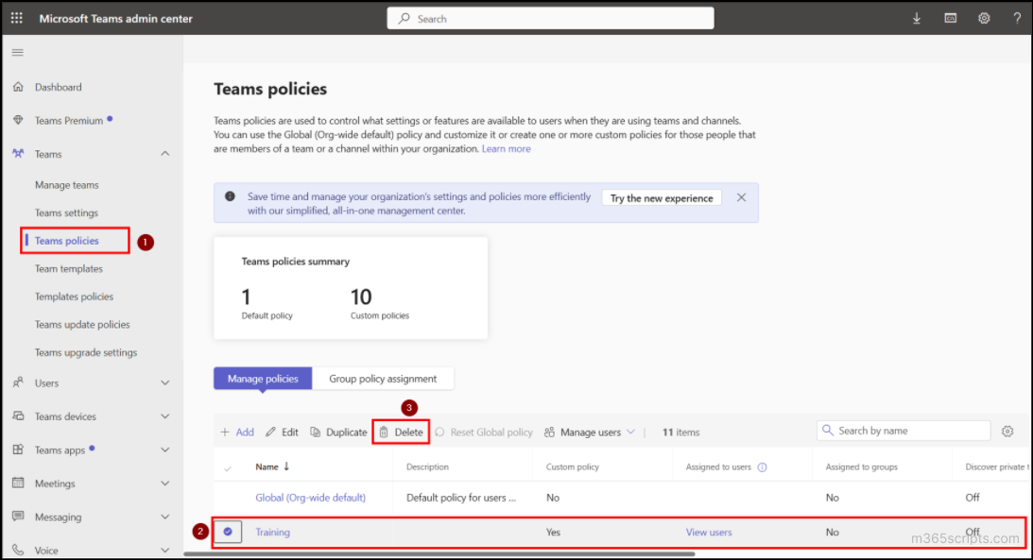Image resolution: width=1033 pixels, height=560 pixels.
Task: Switch to Manage policies tab
Action: [x=263, y=379]
